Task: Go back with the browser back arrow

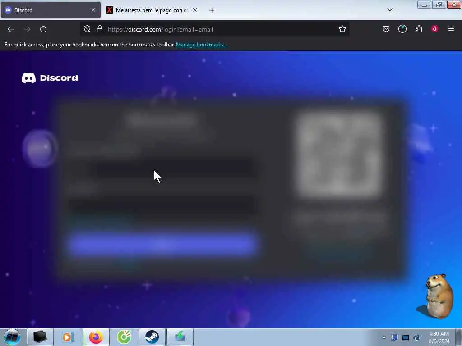Action: point(11,29)
